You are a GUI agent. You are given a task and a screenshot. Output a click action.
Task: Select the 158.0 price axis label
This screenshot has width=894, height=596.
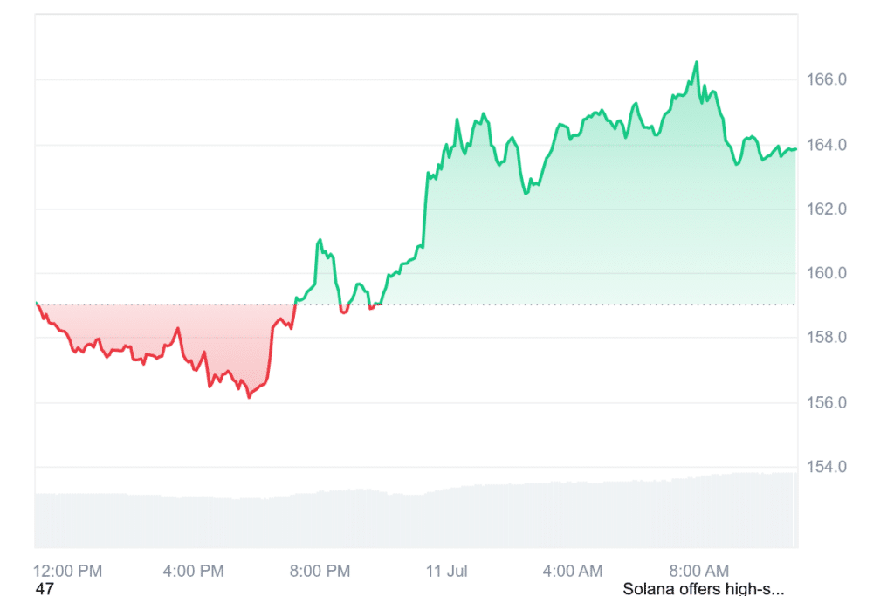point(826,338)
